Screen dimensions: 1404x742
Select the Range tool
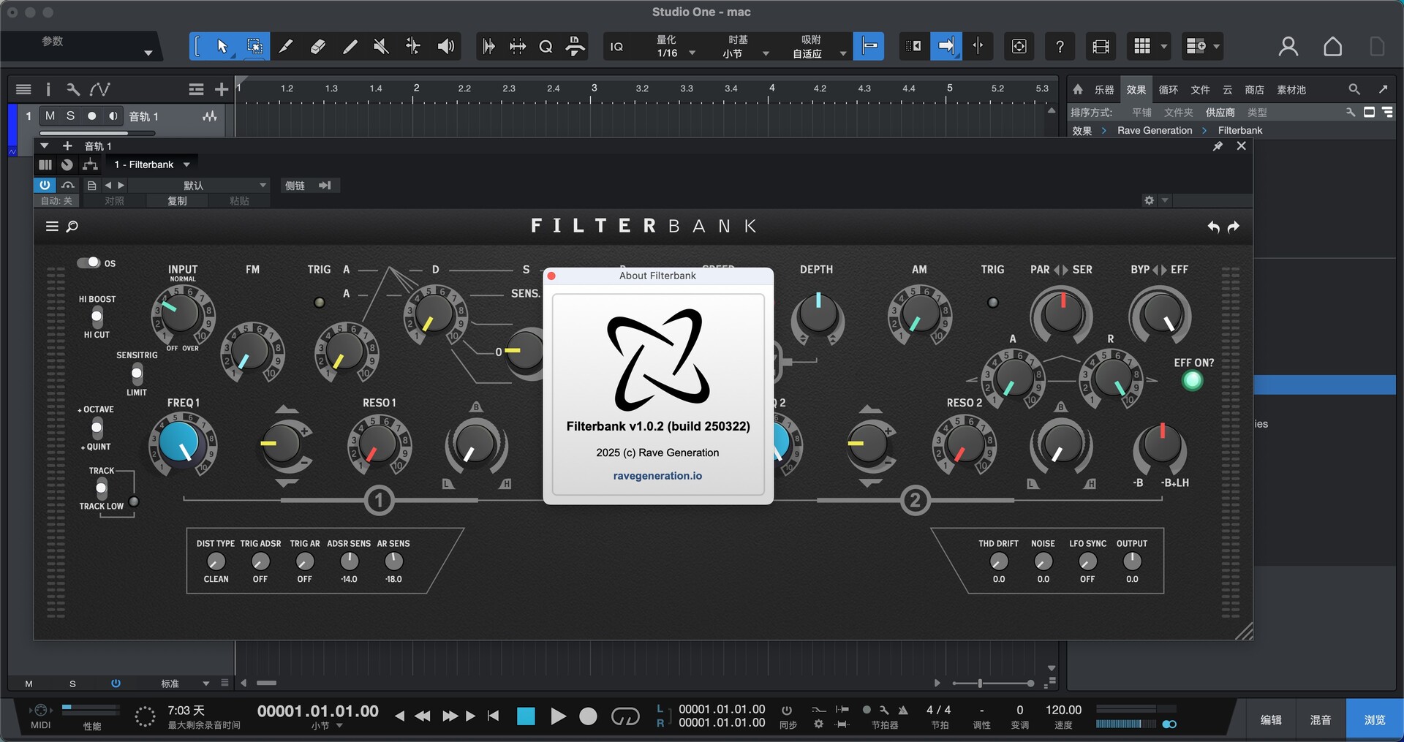tap(254, 46)
